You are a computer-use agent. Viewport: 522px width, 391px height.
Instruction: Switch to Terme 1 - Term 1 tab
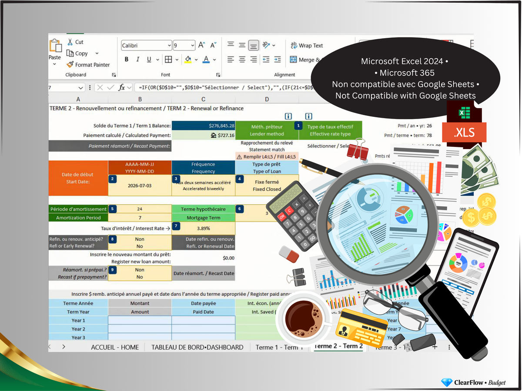click(x=278, y=347)
